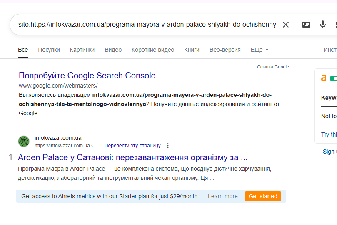Open the Попробуйте Google Search Console link
337x225 pixels.
coord(87,76)
